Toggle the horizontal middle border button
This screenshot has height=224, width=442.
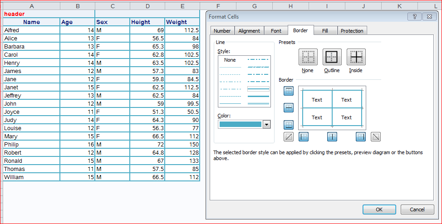click(x=289, y=108)
